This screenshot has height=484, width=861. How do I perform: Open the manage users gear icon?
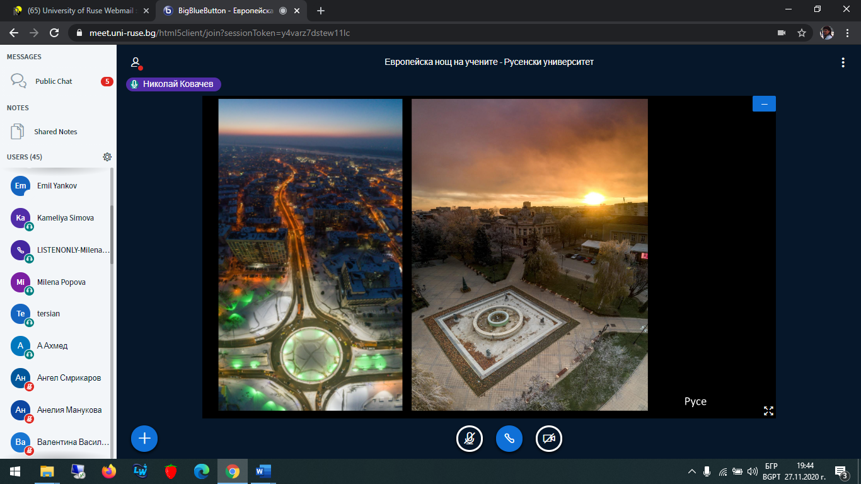click(107, 157)
